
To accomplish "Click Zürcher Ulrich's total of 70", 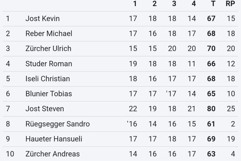I will [211, 49].
